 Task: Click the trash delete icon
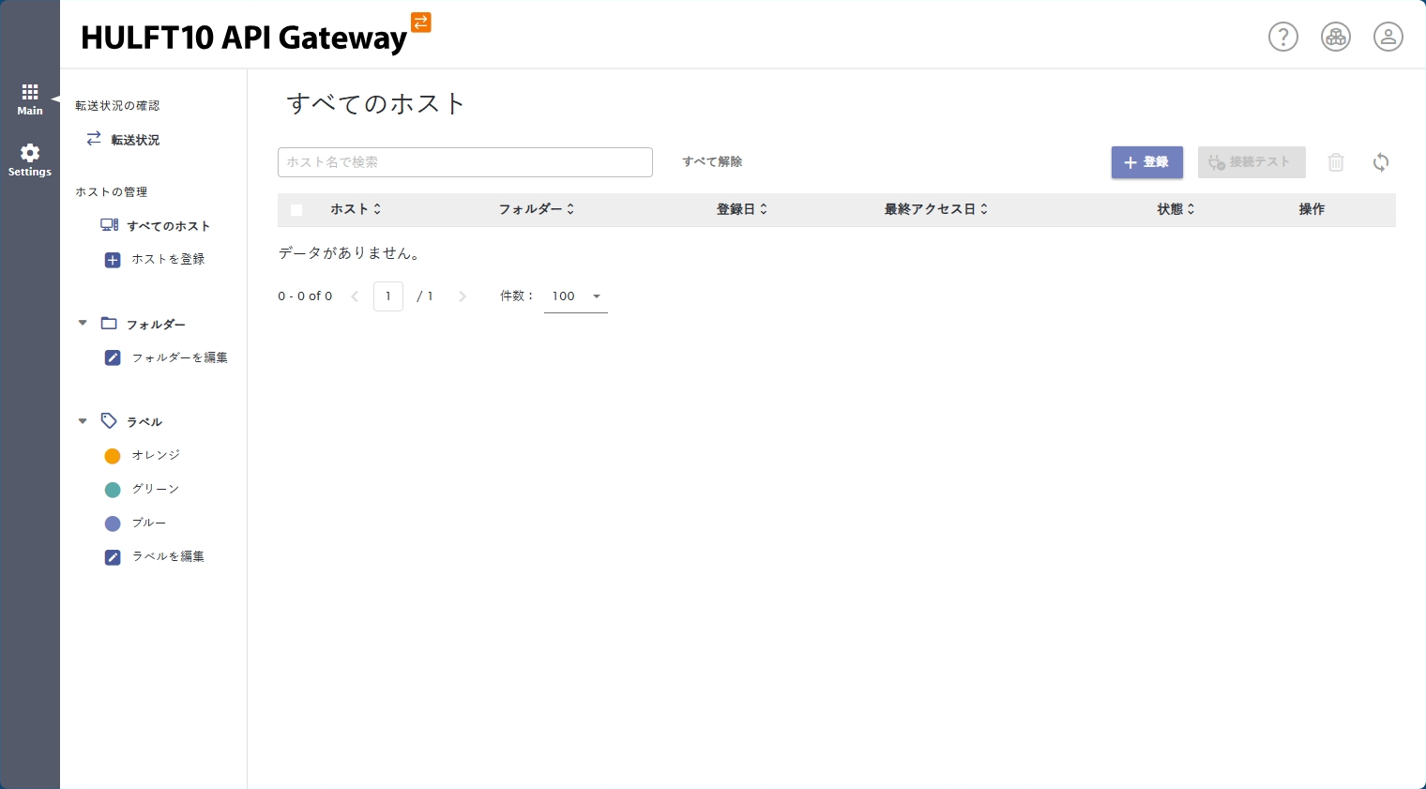1336,162
